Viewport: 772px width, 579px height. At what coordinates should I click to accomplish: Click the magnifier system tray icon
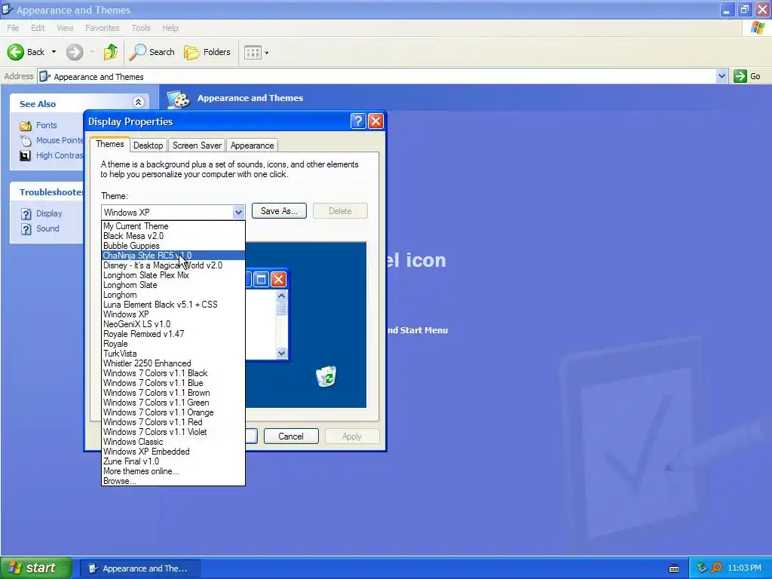click(716, 568)
